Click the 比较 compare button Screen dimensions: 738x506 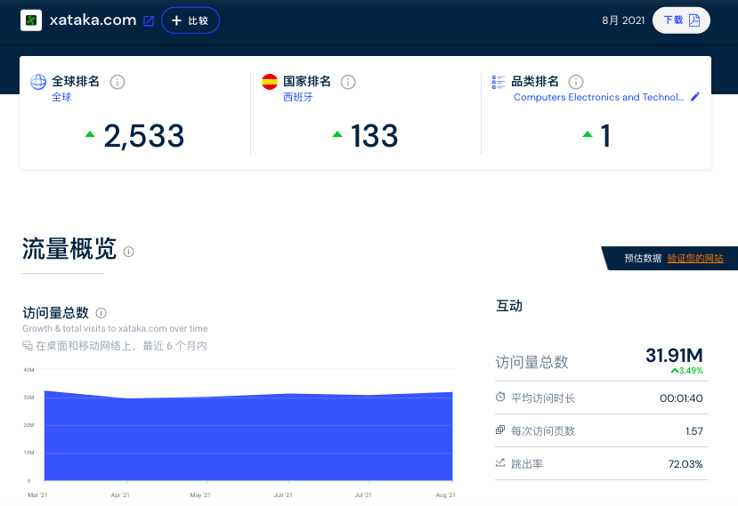tap(191, 20)
